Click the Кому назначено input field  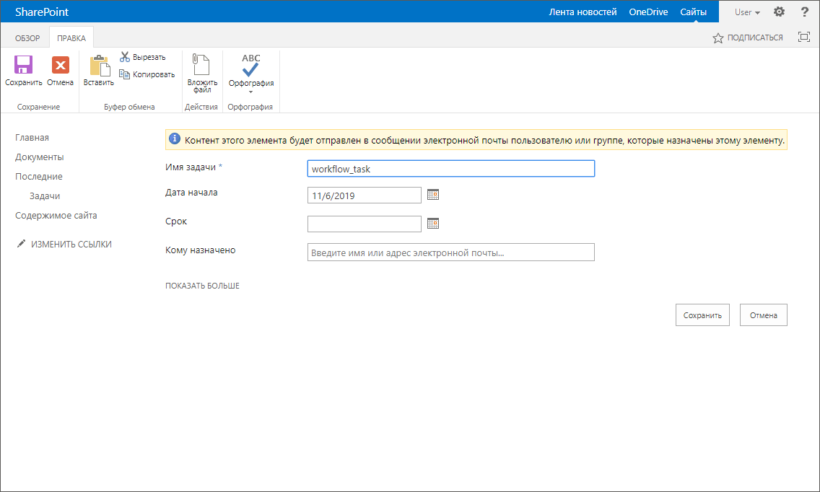click(x=450, y=252)
